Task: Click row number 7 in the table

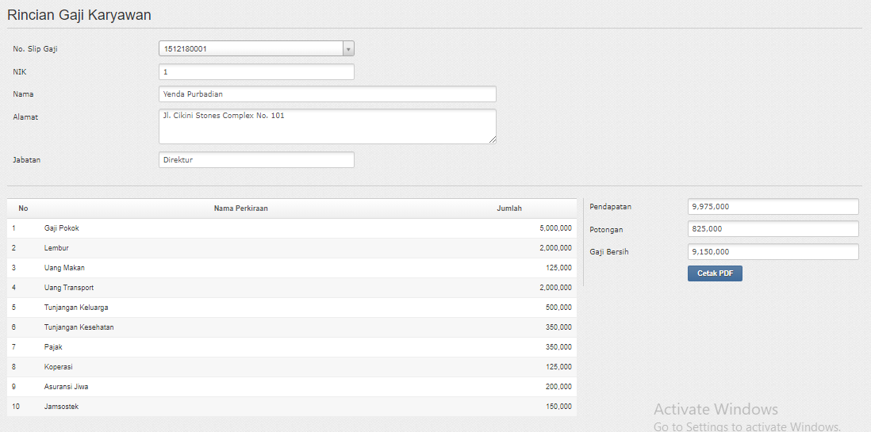Action: tap(14, 347)
